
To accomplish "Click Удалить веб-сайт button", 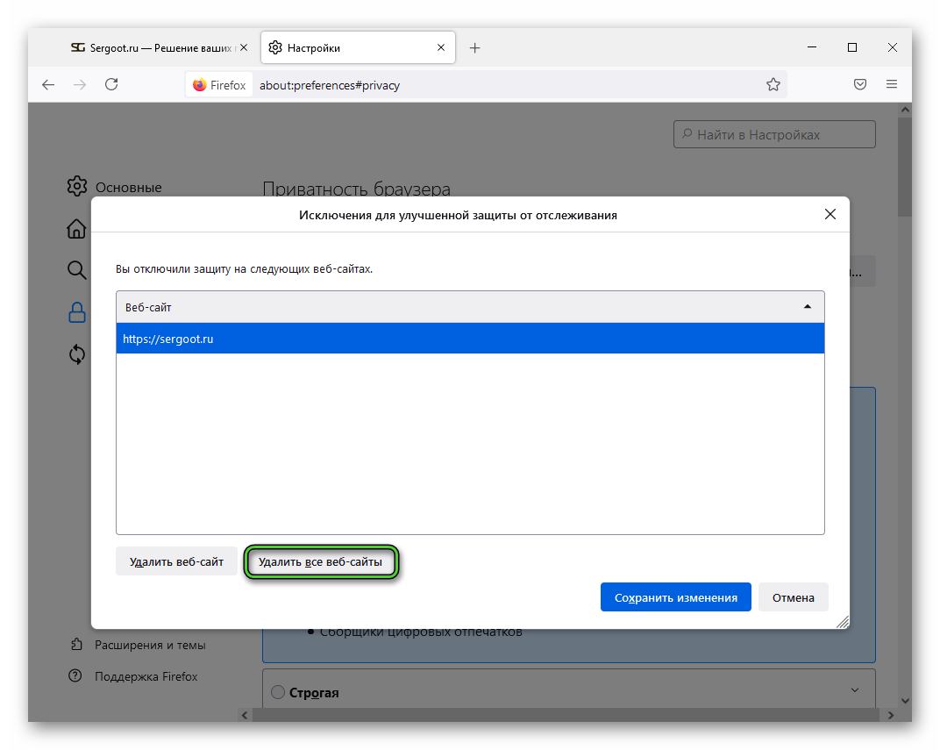I will point(176,562).
